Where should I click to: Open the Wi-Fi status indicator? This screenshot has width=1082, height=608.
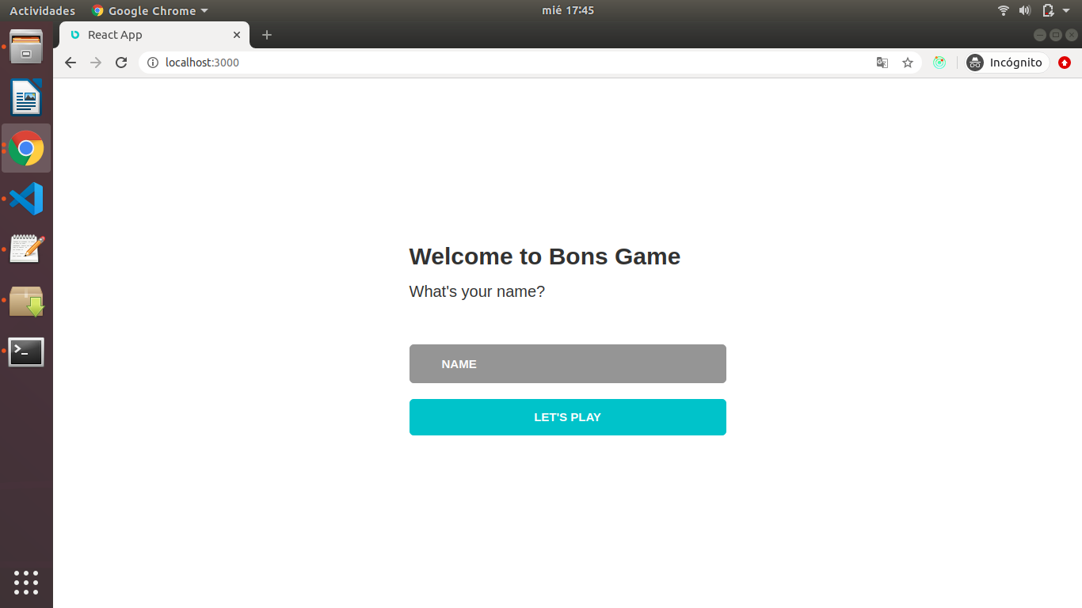tap(1003, 10)
